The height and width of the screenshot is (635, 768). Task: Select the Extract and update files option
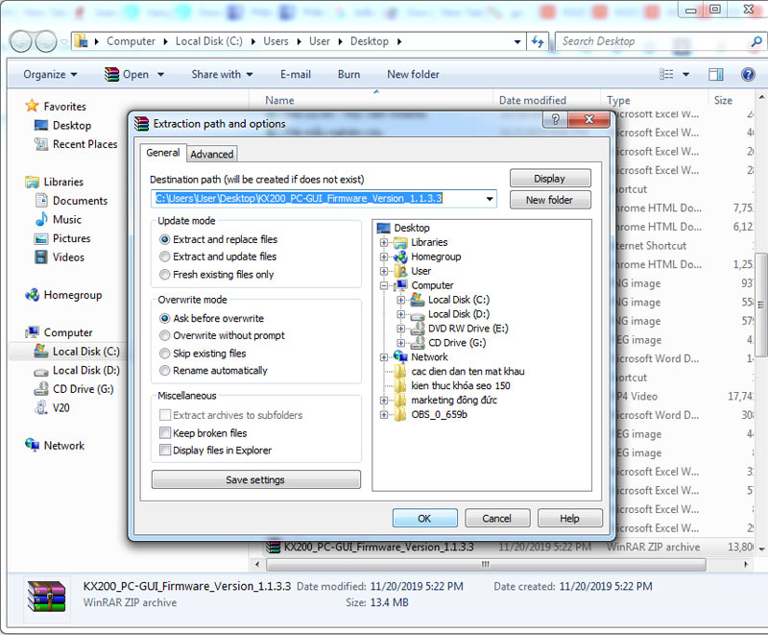[165, 256]
